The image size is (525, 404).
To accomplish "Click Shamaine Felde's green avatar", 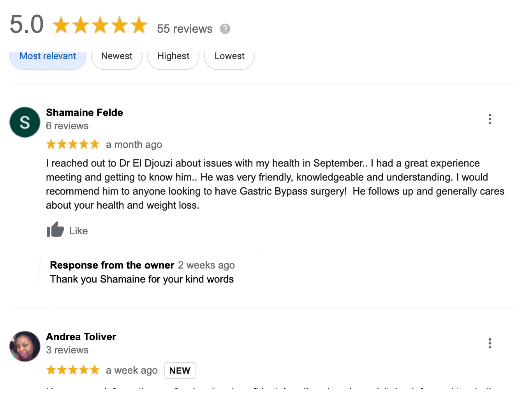I will [25, 122].
